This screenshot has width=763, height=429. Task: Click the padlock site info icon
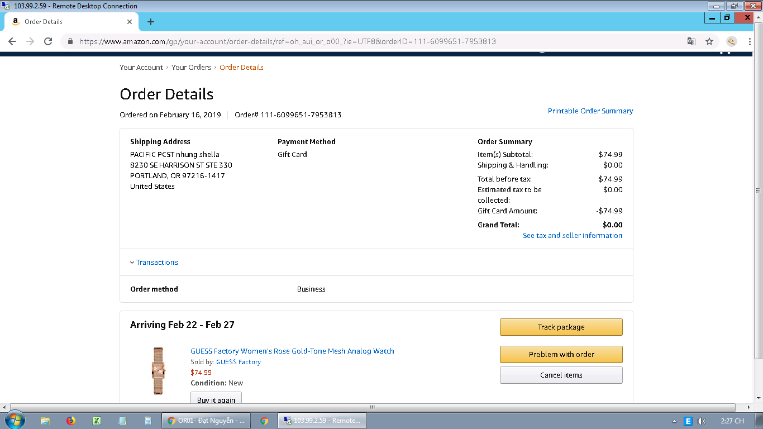70,41
